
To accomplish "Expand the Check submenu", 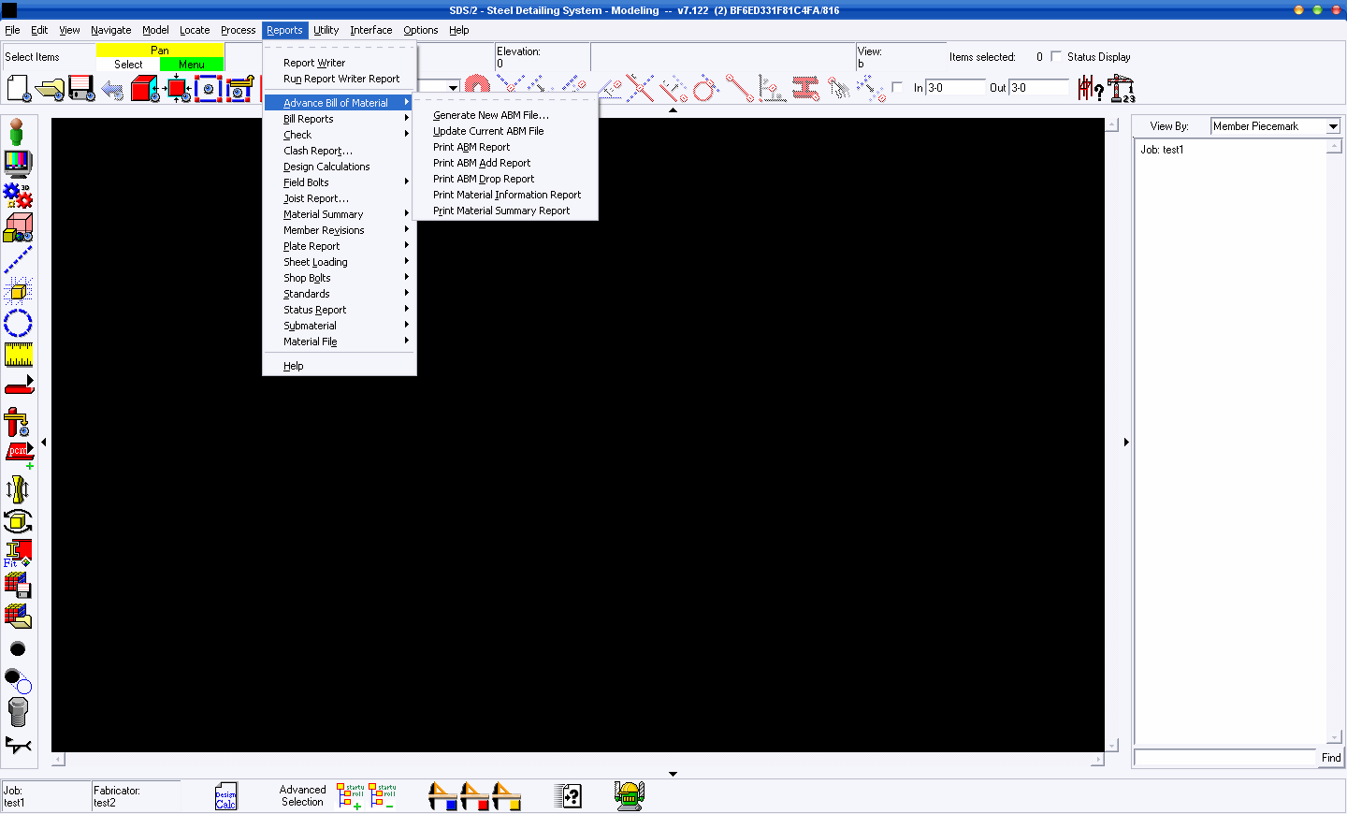I will (x=346, y=135).
